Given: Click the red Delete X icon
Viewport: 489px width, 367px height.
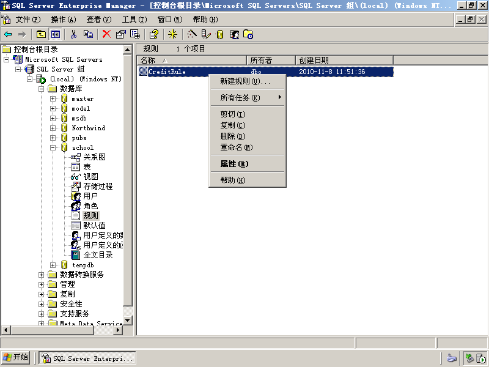Looking at the screenshot, I should [106, 34].
